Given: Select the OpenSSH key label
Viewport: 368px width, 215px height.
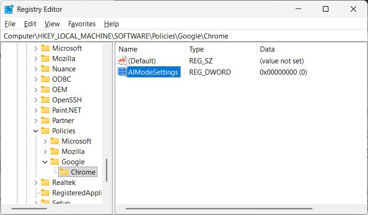Looking at the screenshot, I should 67,100.
